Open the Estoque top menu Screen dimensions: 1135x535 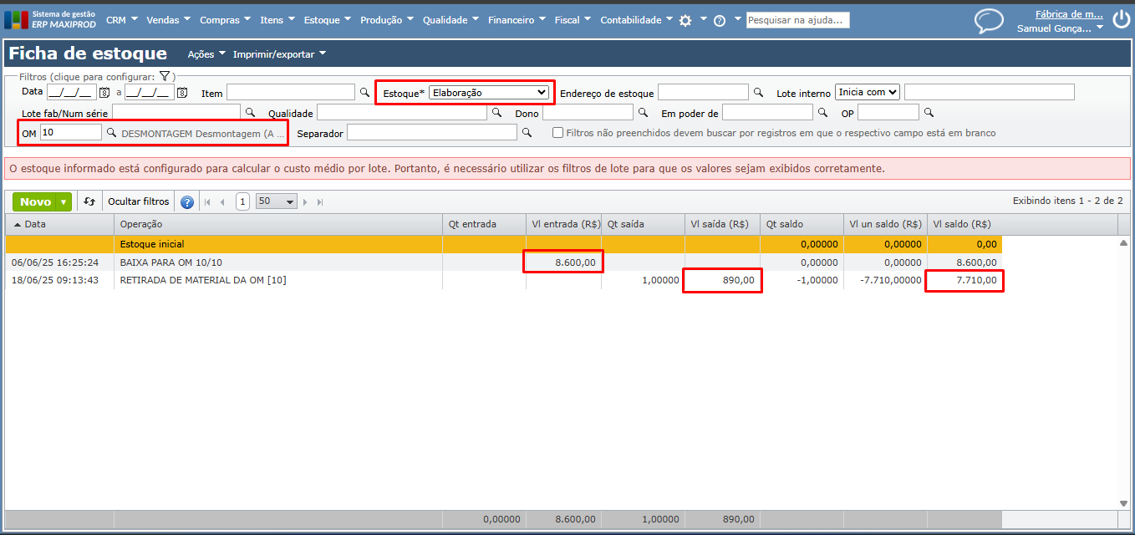pos(328,20)
